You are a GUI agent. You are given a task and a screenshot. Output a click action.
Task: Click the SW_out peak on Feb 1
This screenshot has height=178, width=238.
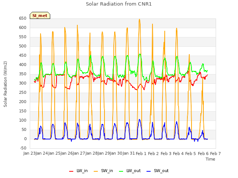139,119
